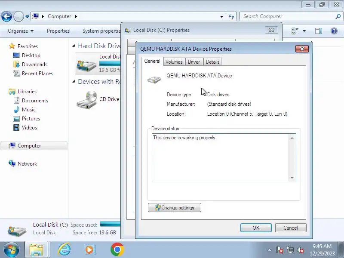Launch Windows Media Player from taskbar
The height and width of the screenshot is (258, 344).
click(90, 249)
